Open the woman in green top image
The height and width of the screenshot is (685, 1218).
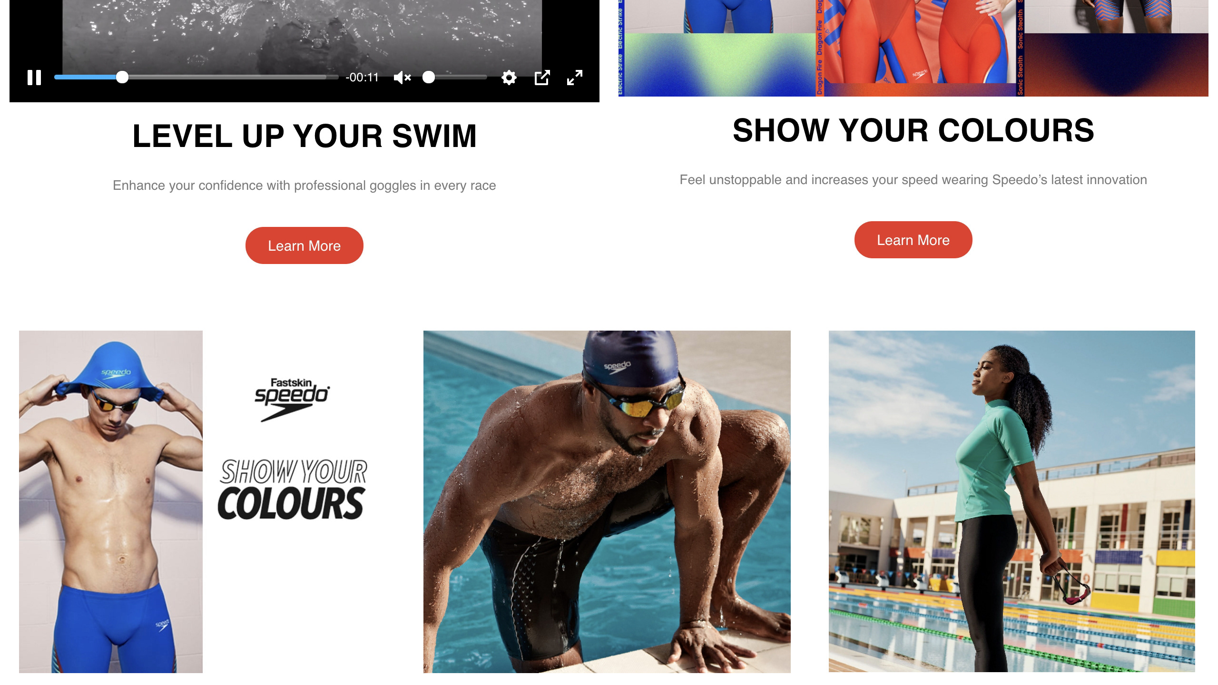1012,501
